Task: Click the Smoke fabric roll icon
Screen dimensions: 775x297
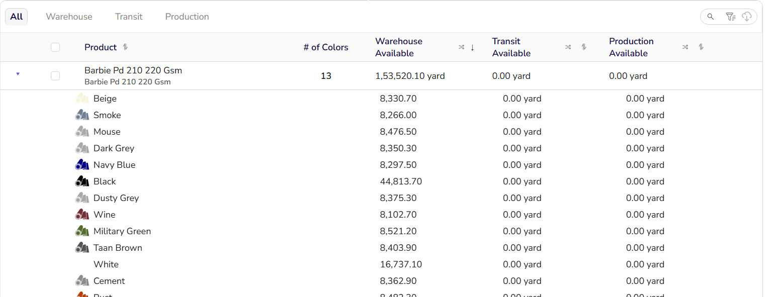Action: [x=82, y=115]
